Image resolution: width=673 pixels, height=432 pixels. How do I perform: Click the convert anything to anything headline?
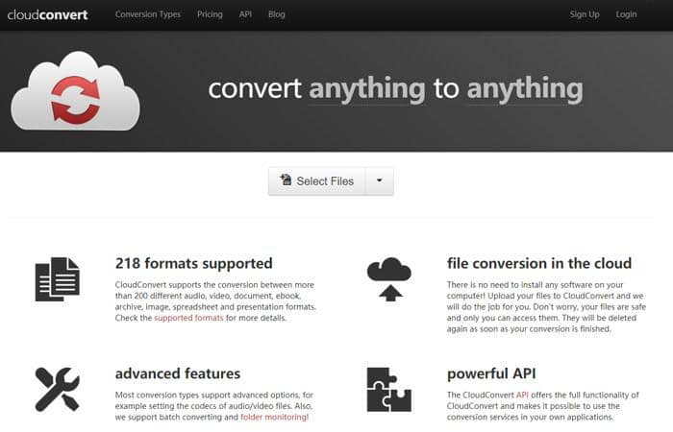(395, 89)
